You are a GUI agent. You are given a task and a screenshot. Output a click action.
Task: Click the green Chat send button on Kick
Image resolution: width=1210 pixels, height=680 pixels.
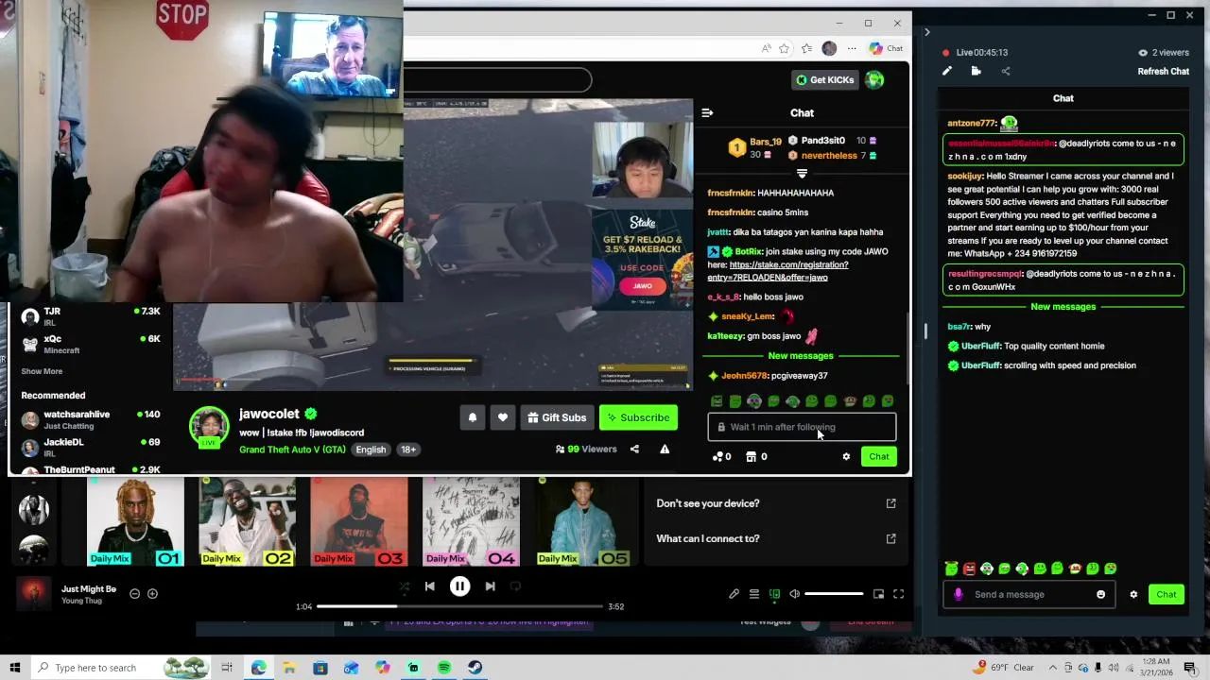click(879, 457)
